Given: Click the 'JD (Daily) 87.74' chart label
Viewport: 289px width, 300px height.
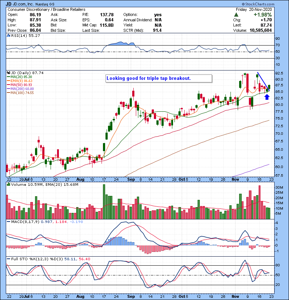Looking at the screenshot, I should 27,73.
